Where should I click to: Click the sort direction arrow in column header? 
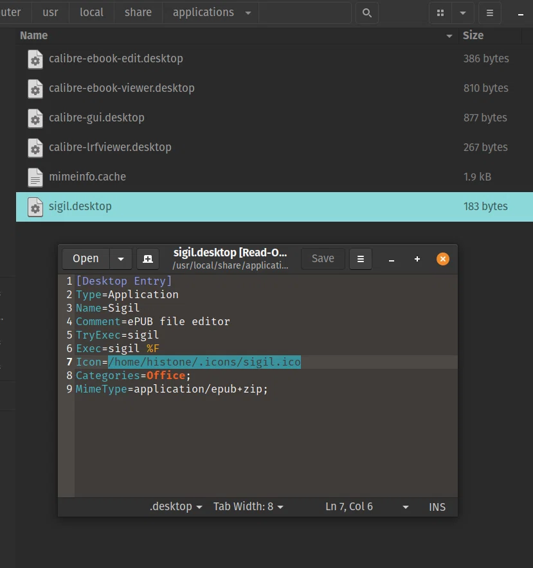click(449, 36)
